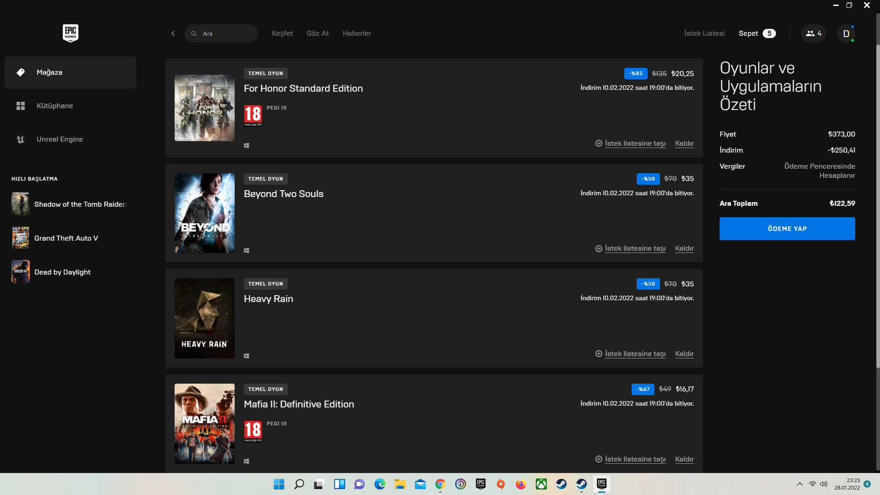Image resolution: width=880 pixels, height=495 pixels.
Task: Open the friends list icon
Action: tap(813, 33)
